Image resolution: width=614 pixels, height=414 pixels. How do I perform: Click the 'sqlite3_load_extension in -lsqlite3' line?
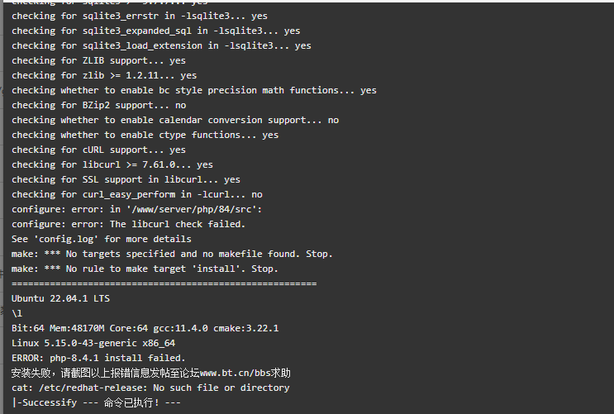(x=161, y=45)
